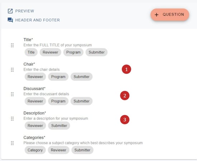The width and height of the screenshot is (197, 161).
Task: Click the drag handle beside Discussant question
Action: click(12, 94)
